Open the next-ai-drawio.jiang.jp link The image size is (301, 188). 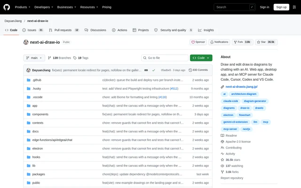pyautogui.click(x=241, y=86)
